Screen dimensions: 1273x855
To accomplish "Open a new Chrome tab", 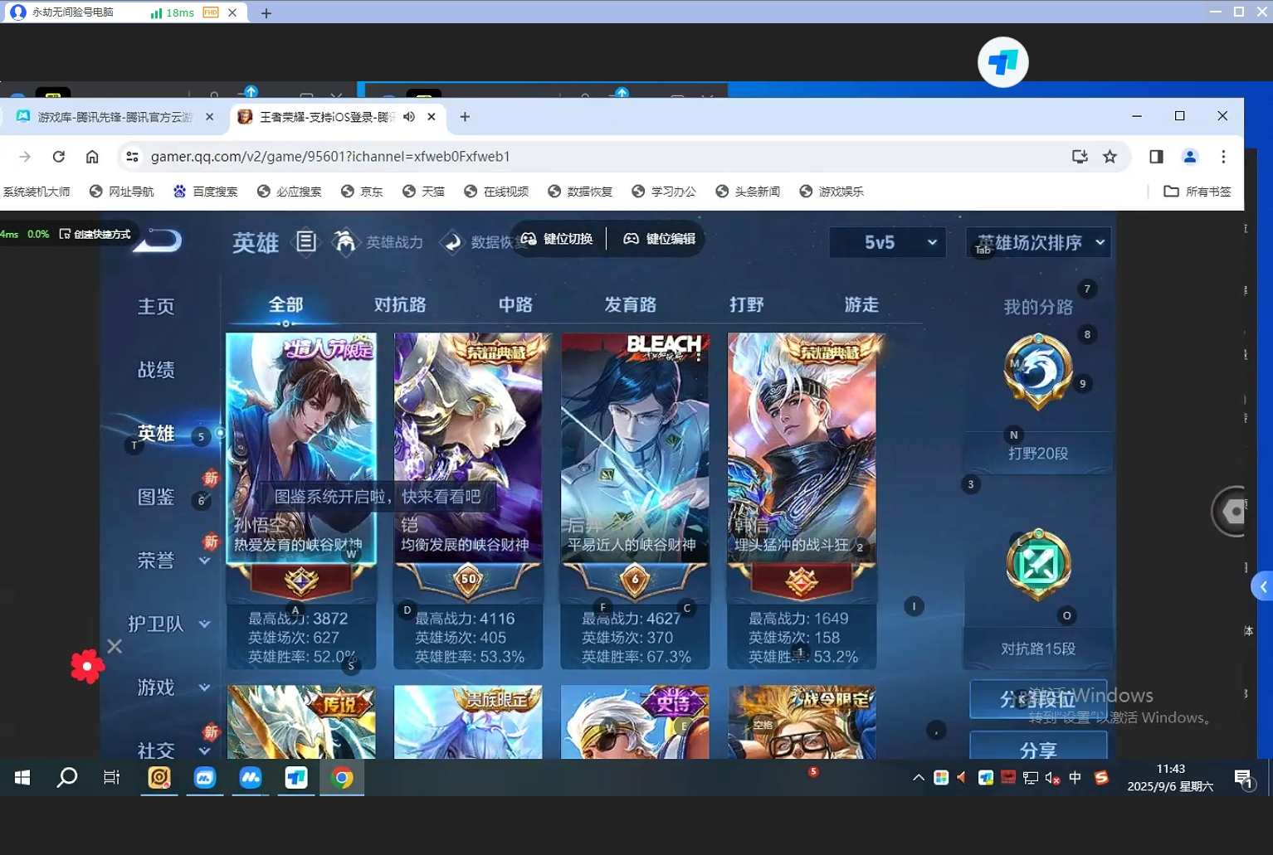I will point(465,117).
